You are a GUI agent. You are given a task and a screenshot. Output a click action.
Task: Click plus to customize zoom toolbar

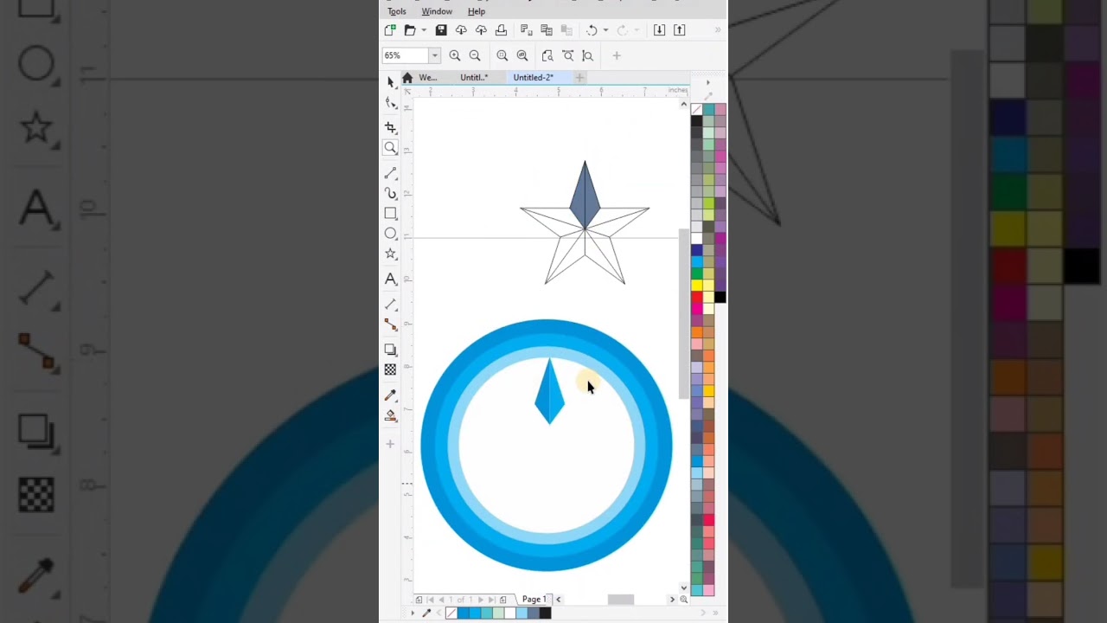click(x=617, y=55)
